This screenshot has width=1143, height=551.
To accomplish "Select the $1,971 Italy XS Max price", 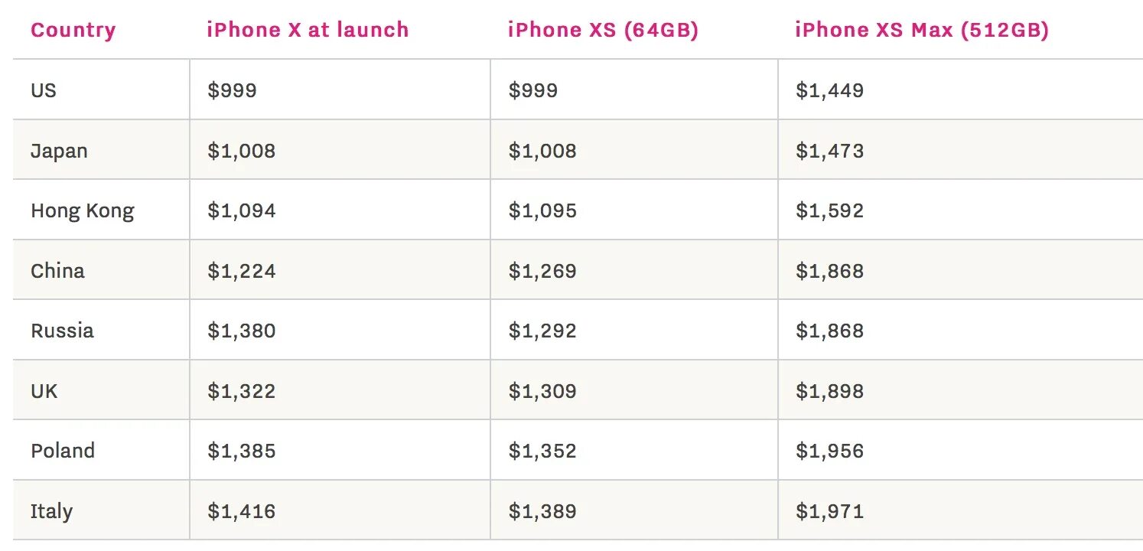I will point(829,511).
